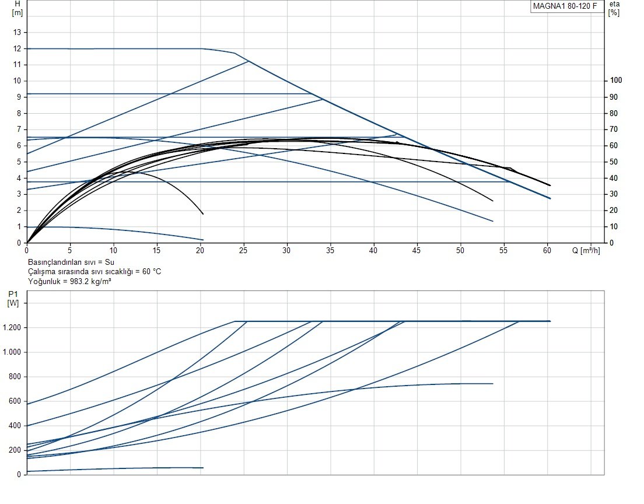The height and width of the screenshot is (504, 644).
Task: Select the 100 label on the eta axis
Action: [615, 80]
